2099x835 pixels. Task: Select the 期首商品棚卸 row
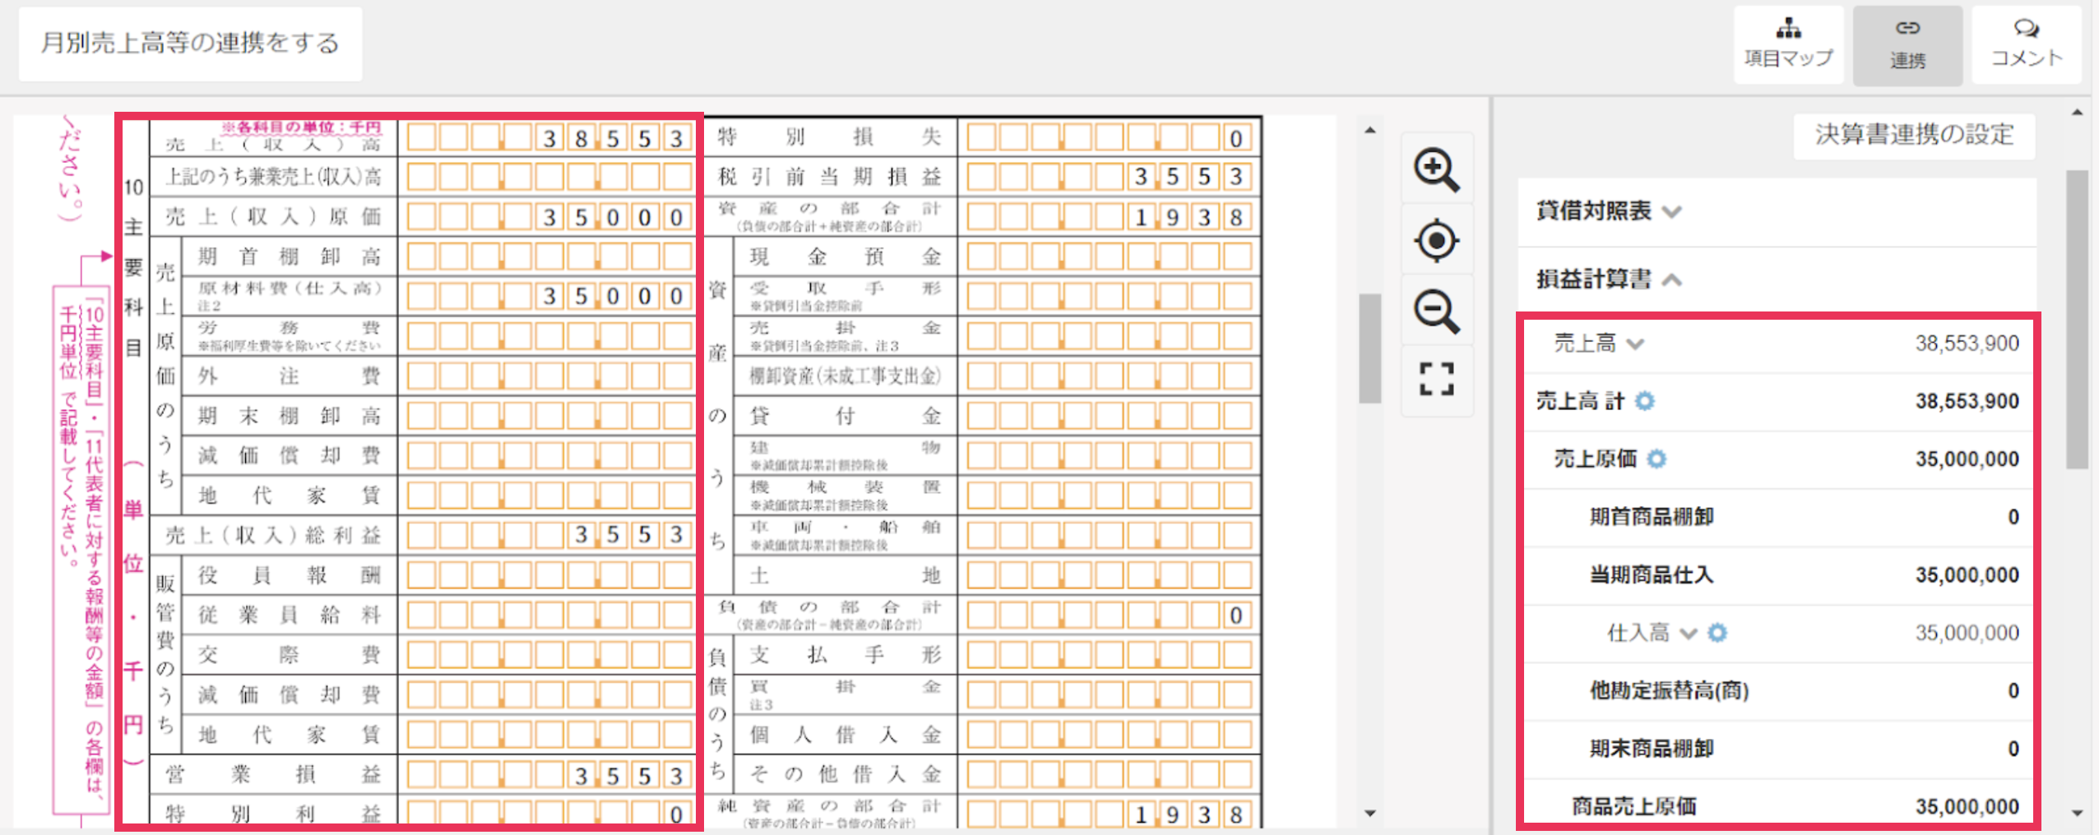click(x=1777, y=517)
